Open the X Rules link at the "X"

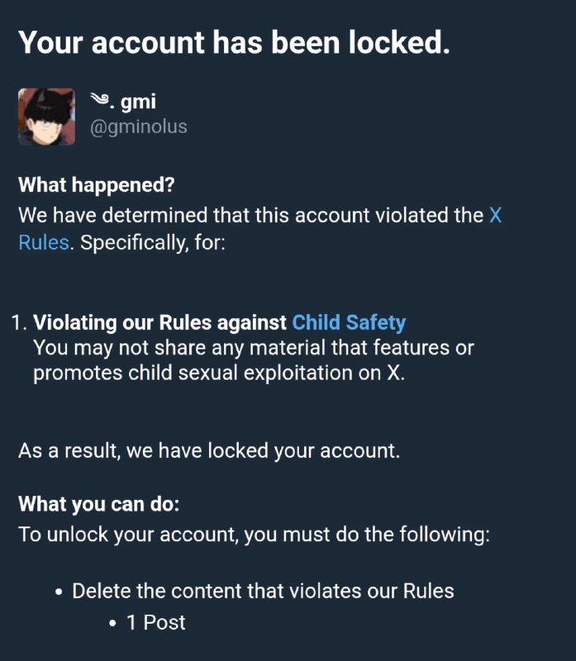(x=496, y=215)
